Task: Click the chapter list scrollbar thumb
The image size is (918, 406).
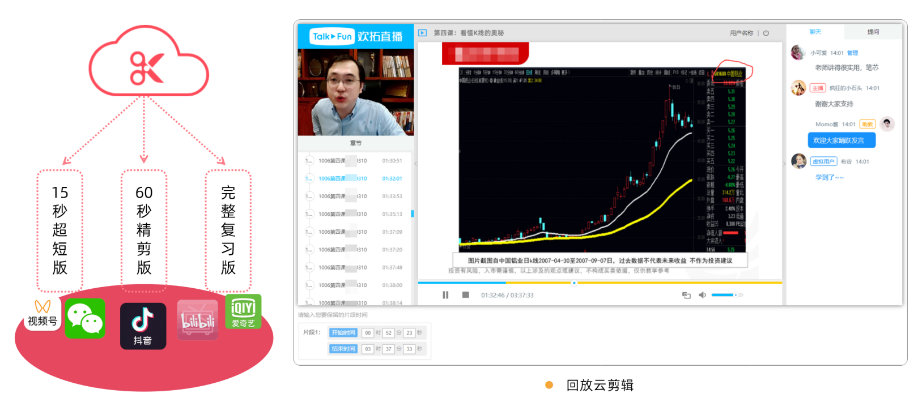Action: tap(413, 213)
